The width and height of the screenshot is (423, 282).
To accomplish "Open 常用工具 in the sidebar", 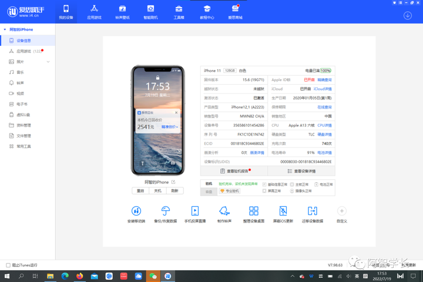I will tap(28, 146).
